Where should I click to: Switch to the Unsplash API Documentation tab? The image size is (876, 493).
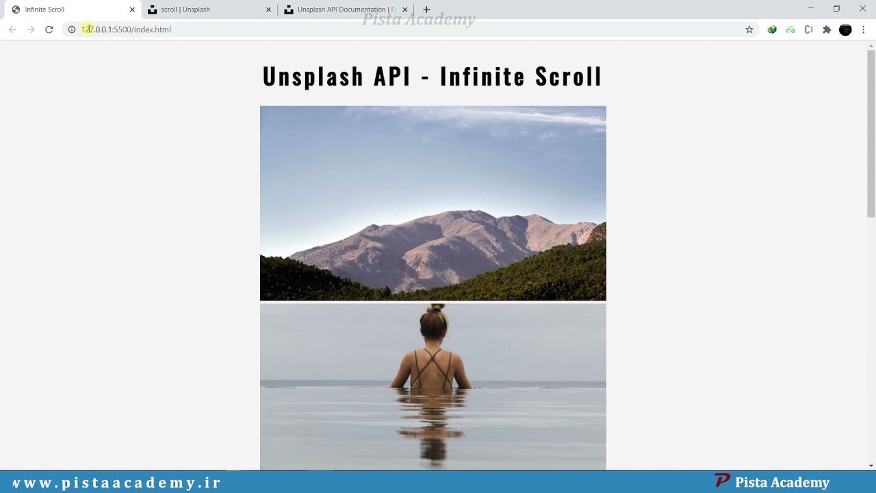pyautogui.click(x=346, y=10)
